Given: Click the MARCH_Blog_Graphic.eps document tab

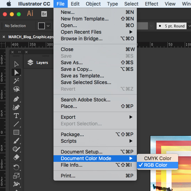Looking at the screenshot, I should [x=31, y=37].
